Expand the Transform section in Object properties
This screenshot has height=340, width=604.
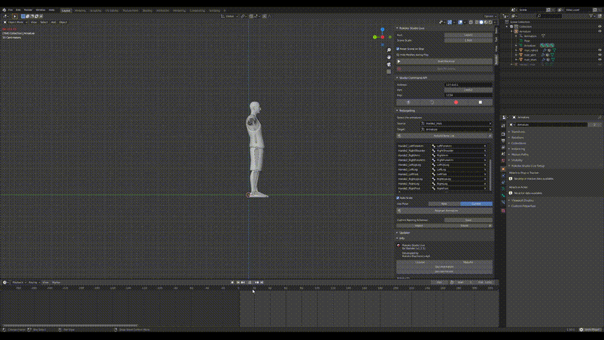tap(518, 132)
